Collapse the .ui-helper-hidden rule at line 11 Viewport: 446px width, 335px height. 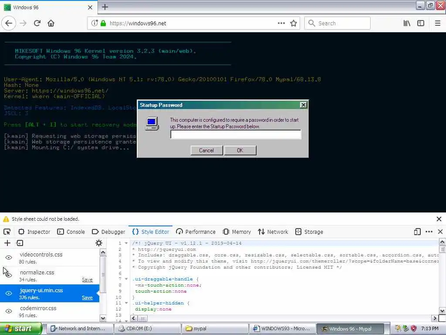[x=126, y=303]
